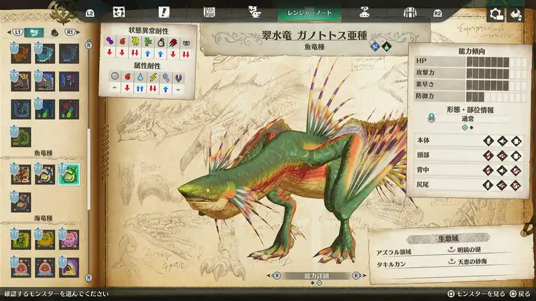The width and height of the screenshot is (536, 301).
Task: Open the monster face icon in top bar
Action: [119, 12]
